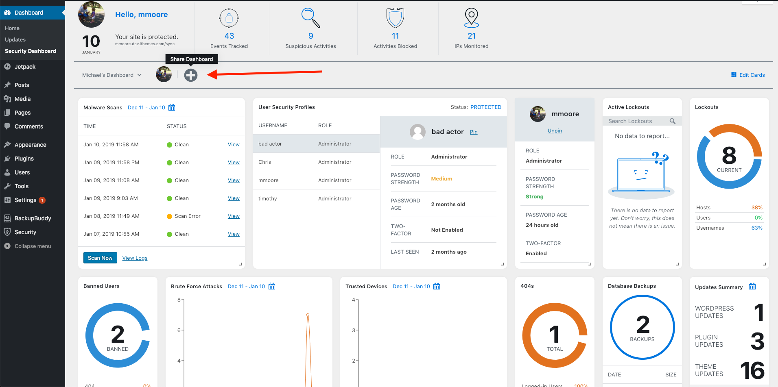Screen dimensions: 778x387
Task: Open the Malware Scans calendar date picker
Action: coord(172,107)
